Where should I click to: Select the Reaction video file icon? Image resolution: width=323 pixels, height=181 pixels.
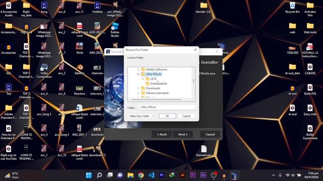pyautogui.click(x=80, y=89)
